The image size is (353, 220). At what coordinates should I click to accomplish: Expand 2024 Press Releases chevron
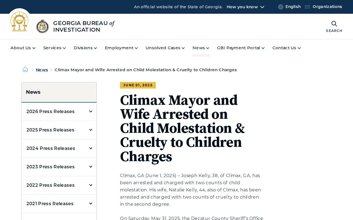coord(90,148)
